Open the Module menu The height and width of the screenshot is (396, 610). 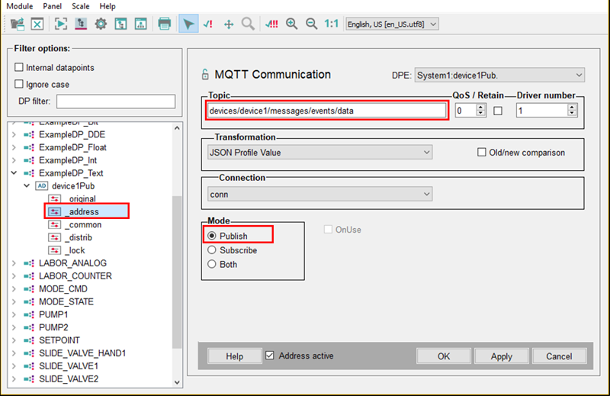20,6
